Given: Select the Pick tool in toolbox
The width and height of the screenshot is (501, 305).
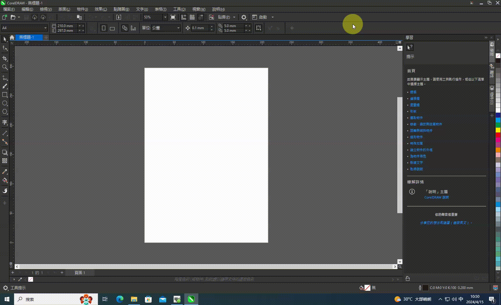Looking at the screenshot, I should (5, 39).
